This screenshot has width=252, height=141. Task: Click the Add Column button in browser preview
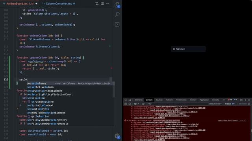[188, 49]
